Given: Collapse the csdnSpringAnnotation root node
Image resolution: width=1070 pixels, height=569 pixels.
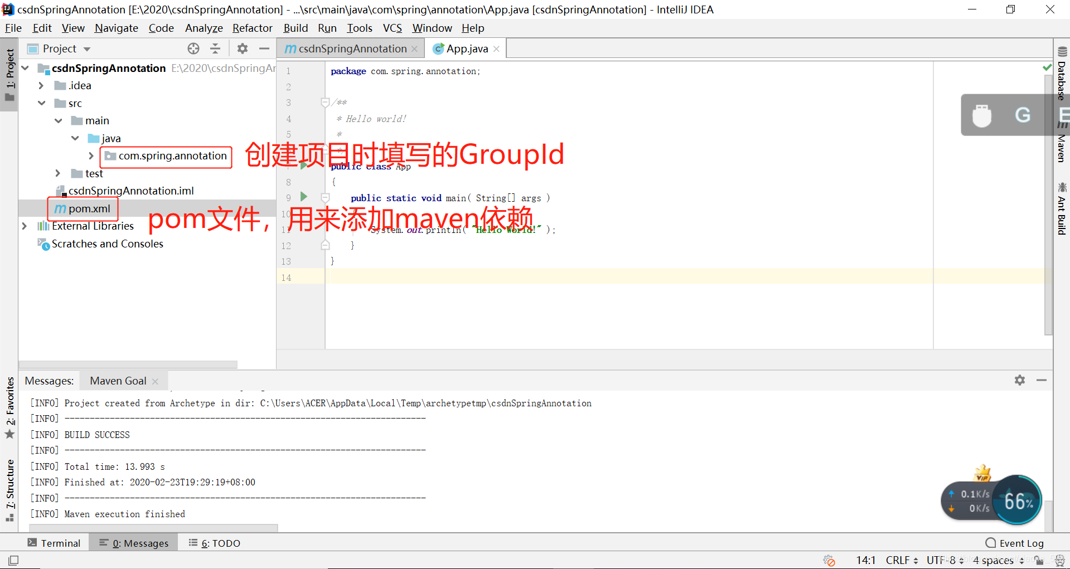Looking at the screenshot, I should point(25,68).
